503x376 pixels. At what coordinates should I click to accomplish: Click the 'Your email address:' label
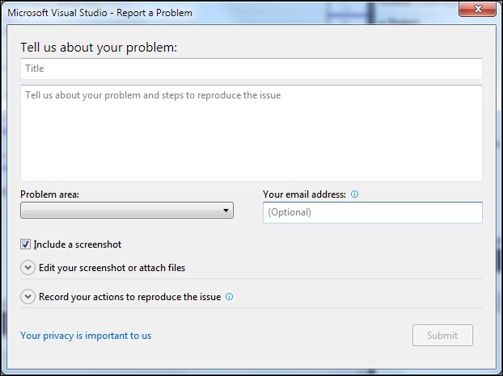tap(304, 194)
